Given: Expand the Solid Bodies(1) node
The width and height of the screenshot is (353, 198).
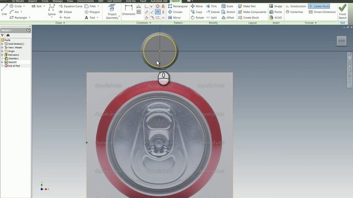Looking at the screenshot, I should tap(2, 44).
